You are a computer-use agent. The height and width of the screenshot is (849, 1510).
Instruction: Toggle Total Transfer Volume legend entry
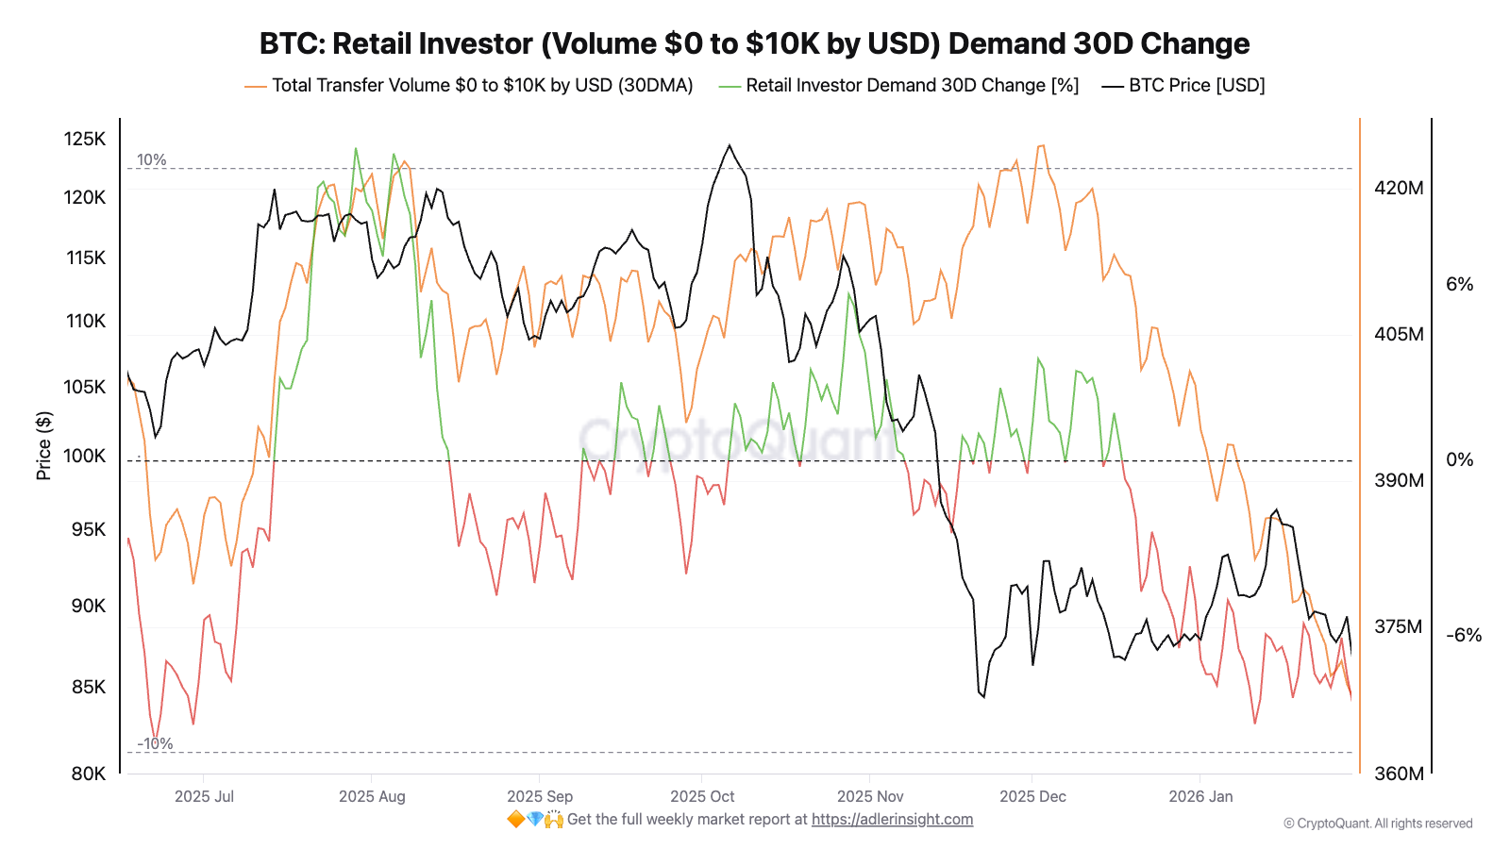point(482,85)
